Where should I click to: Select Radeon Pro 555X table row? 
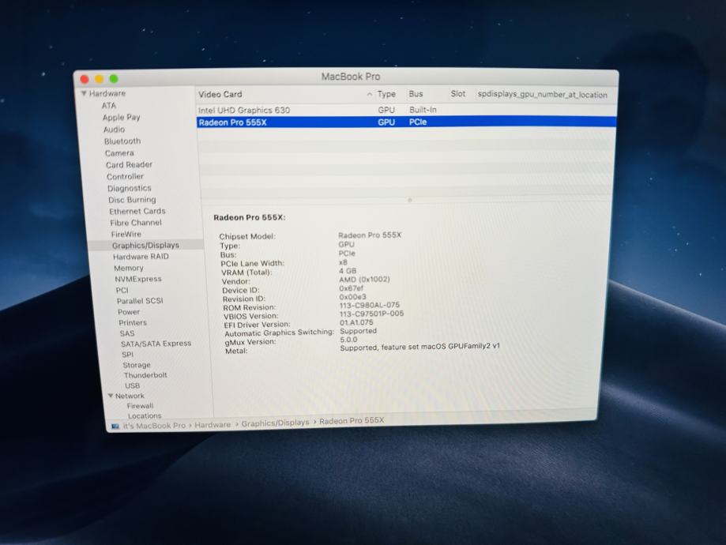pyautogui.click(x=406, y=122)
